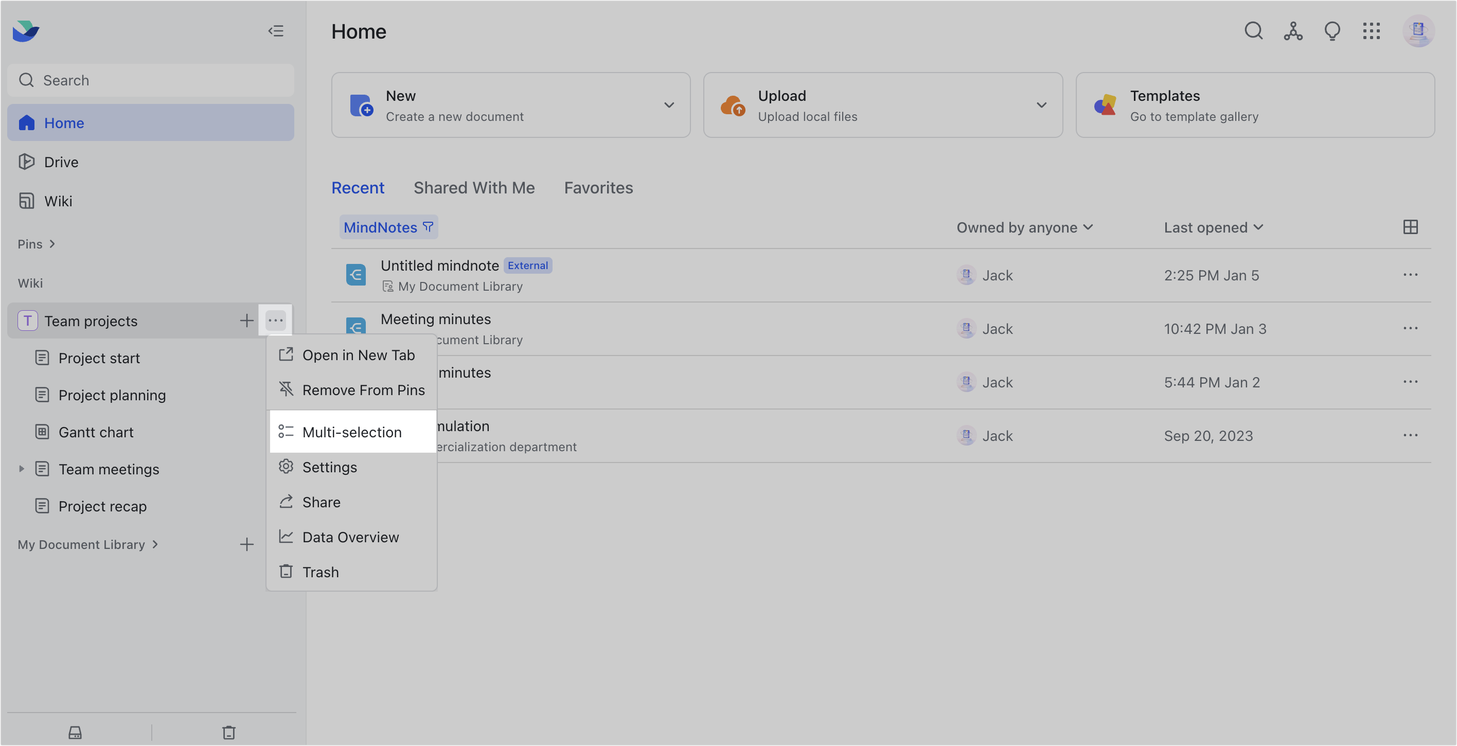Open the Last opened sort dropdown
The width and height of the screenshot is (1457, 746).
point(1213,227)
